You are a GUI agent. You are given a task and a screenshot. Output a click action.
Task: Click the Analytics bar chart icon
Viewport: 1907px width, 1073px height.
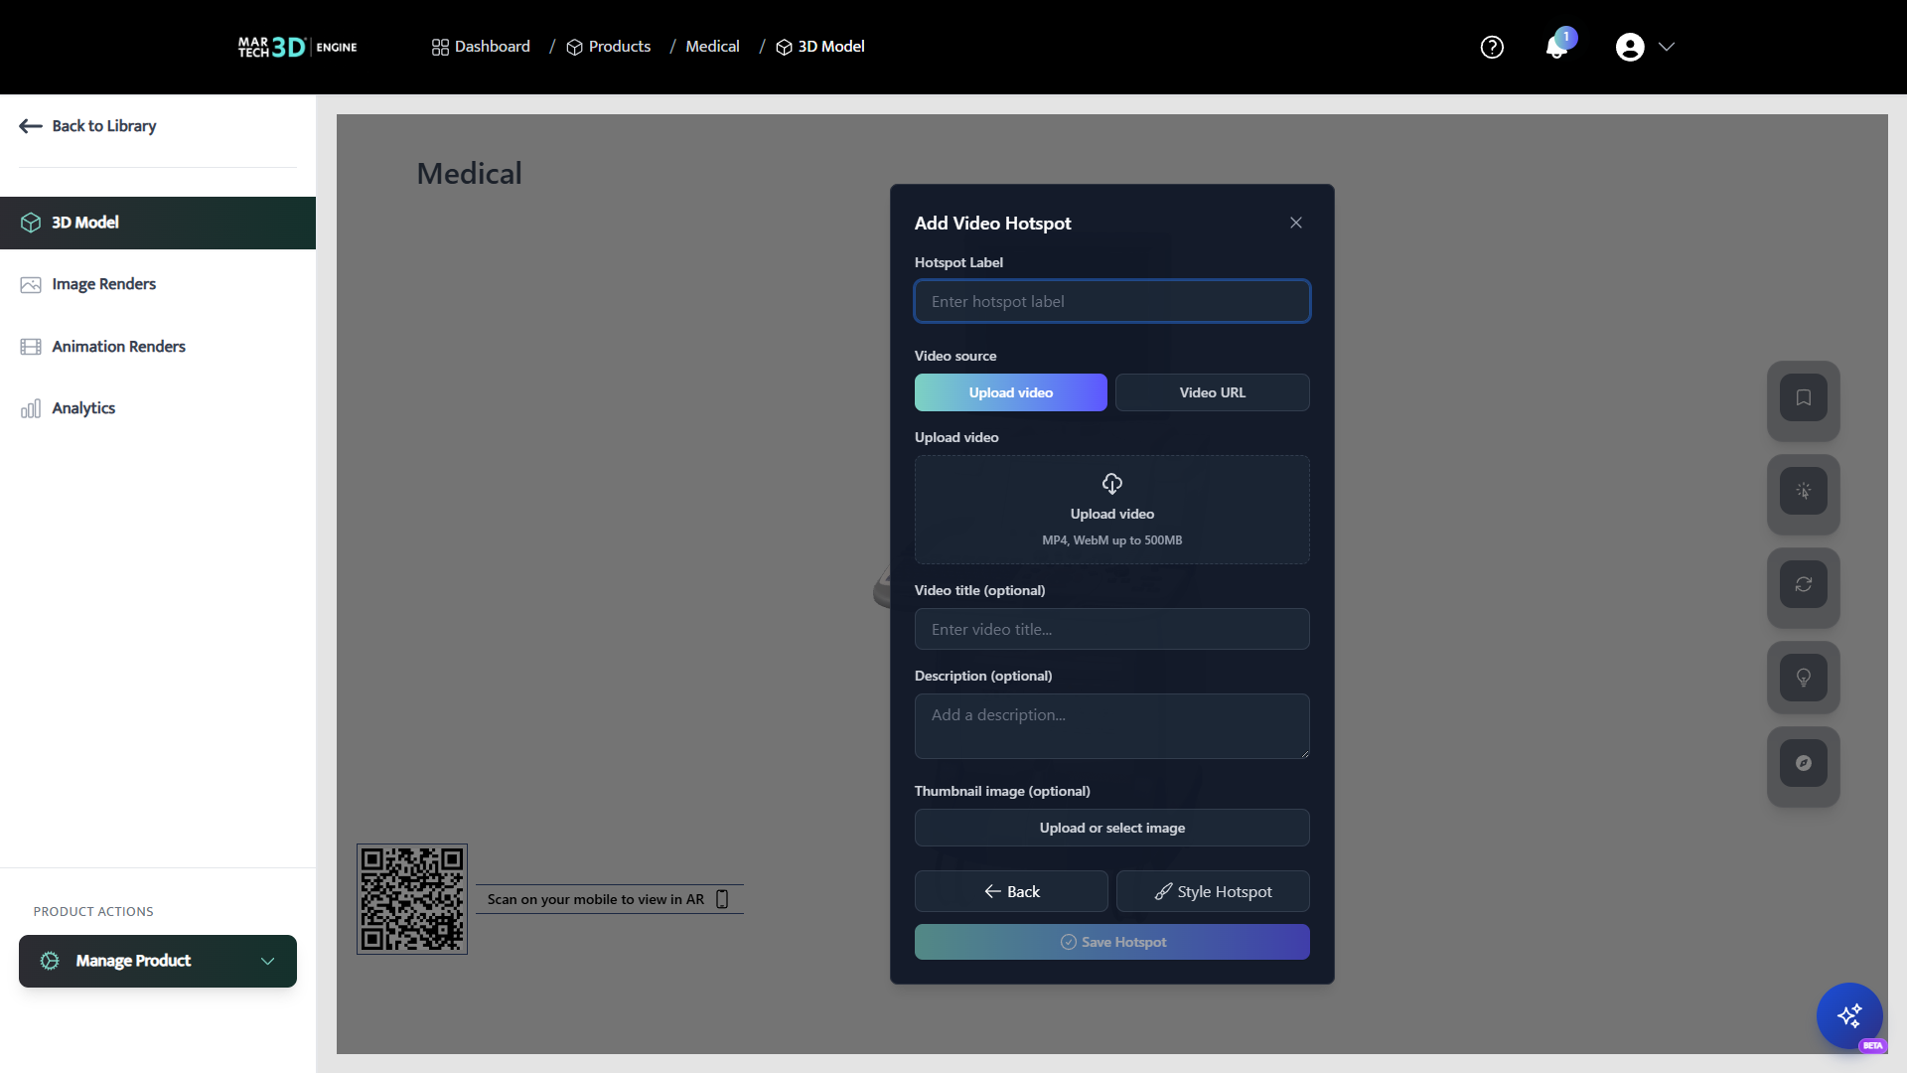point(31,408)
